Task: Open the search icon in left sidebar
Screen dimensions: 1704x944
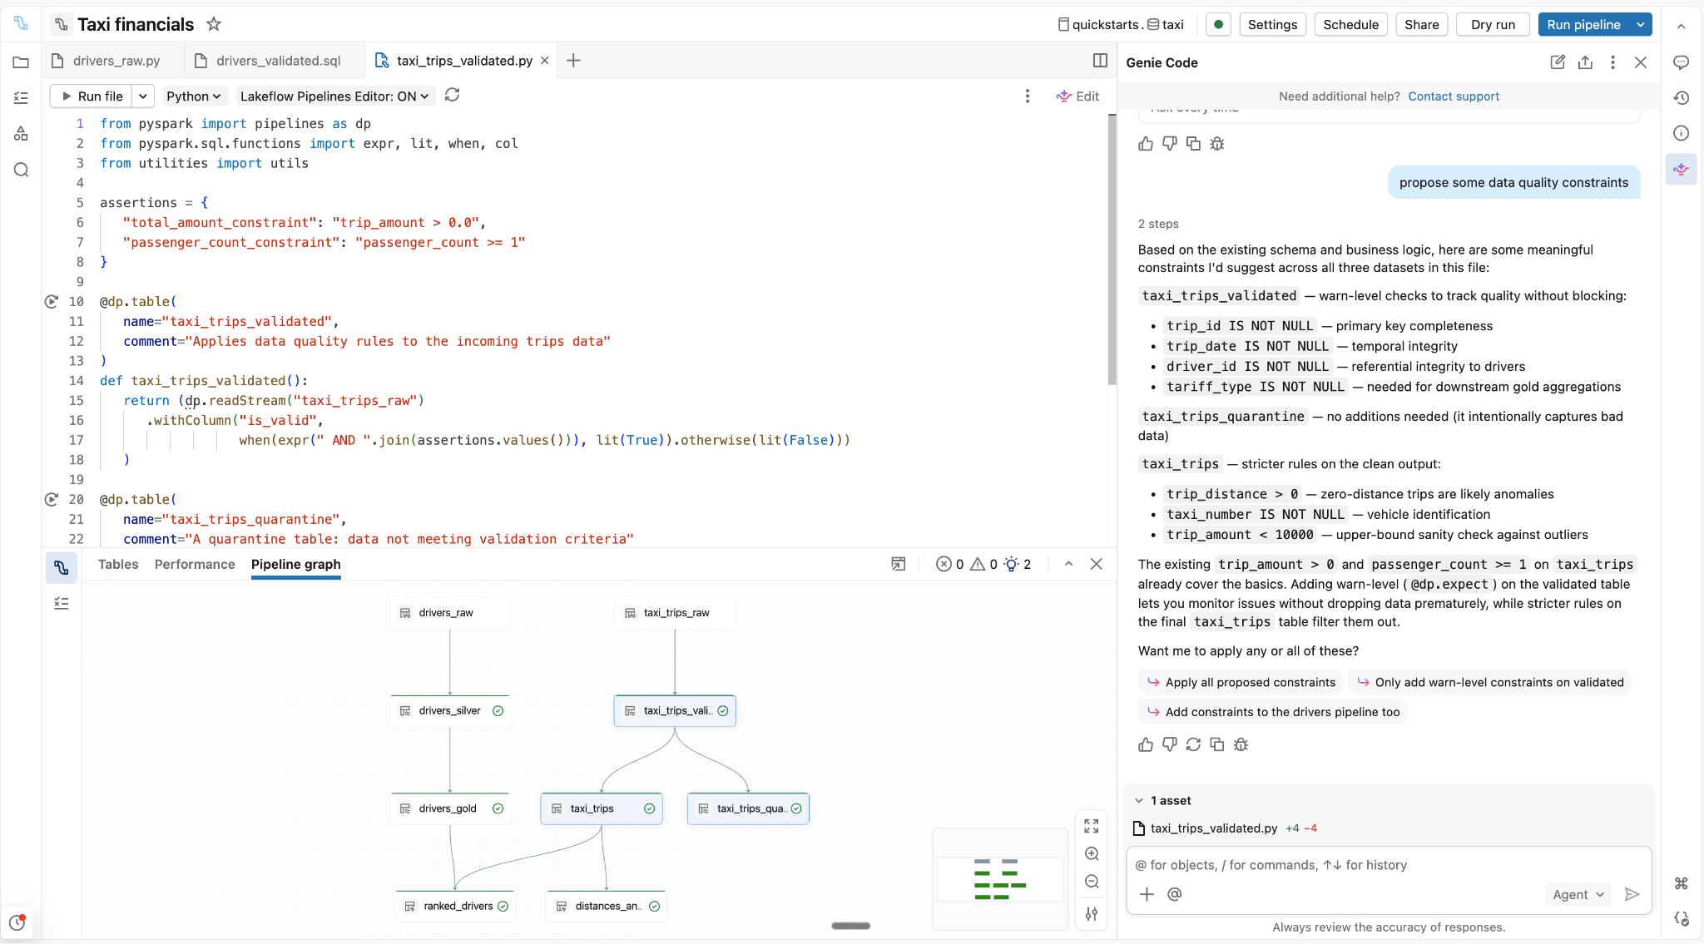Action: click(x=21, y=170)
